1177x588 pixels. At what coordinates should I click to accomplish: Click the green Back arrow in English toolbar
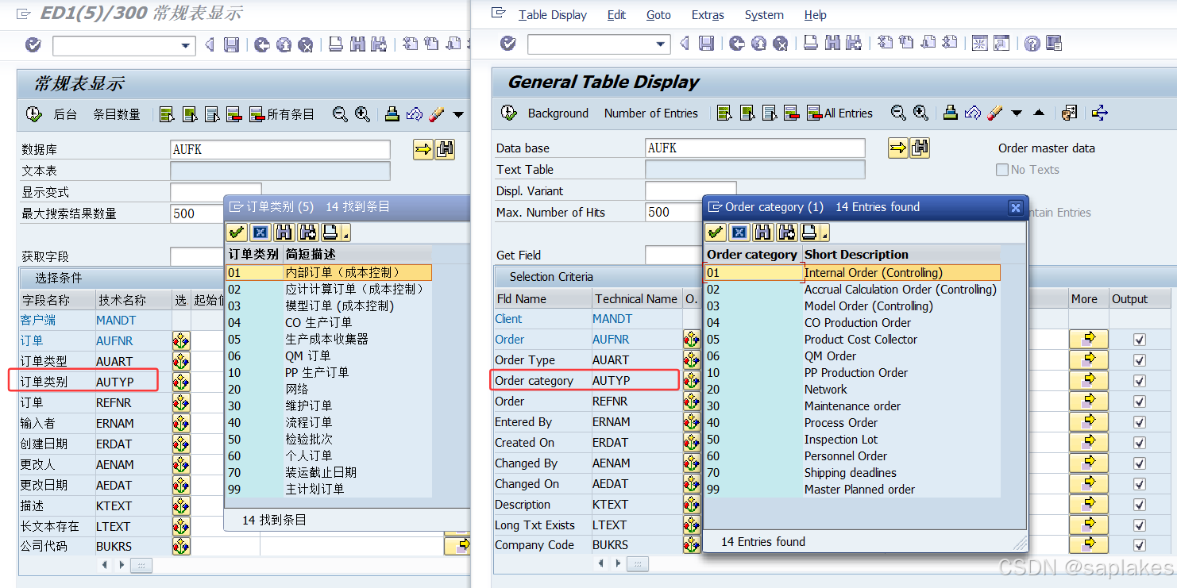pyautogui.click(x=737, y=44)
